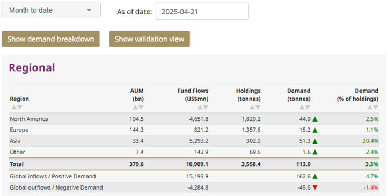Sort Region column descending arrow
Image resolution: width=388 pixels, height=196 pixels.
point(20,108)
